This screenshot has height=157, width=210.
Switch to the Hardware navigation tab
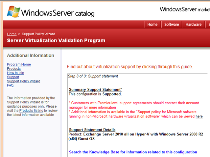tap(194, 25)
